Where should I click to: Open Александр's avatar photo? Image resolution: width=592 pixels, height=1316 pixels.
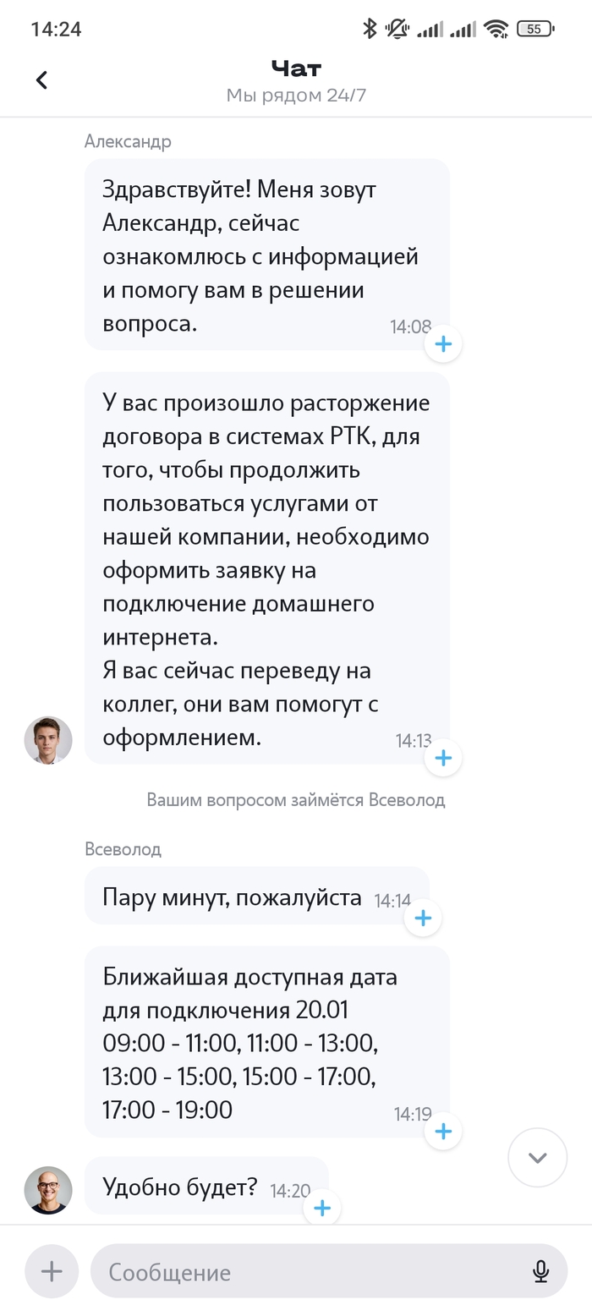coord(48,740)
